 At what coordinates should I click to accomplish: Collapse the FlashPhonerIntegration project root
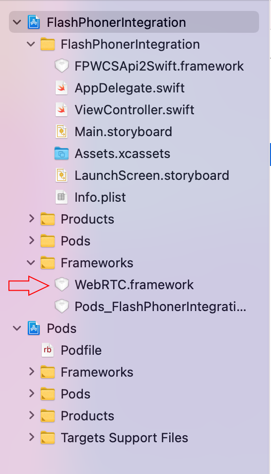[17, 22]
